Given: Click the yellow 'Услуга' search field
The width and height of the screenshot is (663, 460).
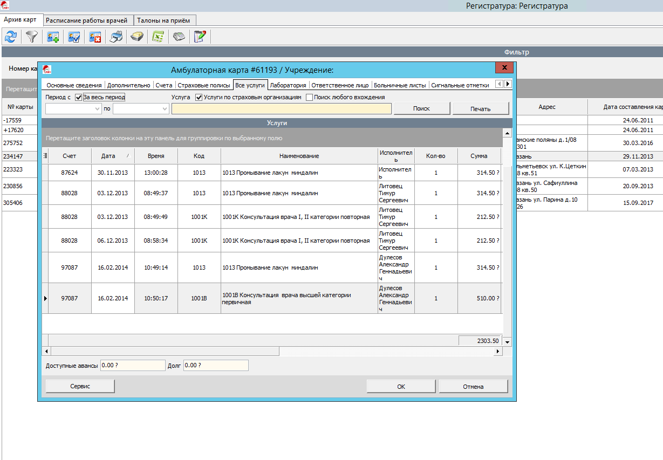Looking at the screenshot, I should [x=281, y=109].
